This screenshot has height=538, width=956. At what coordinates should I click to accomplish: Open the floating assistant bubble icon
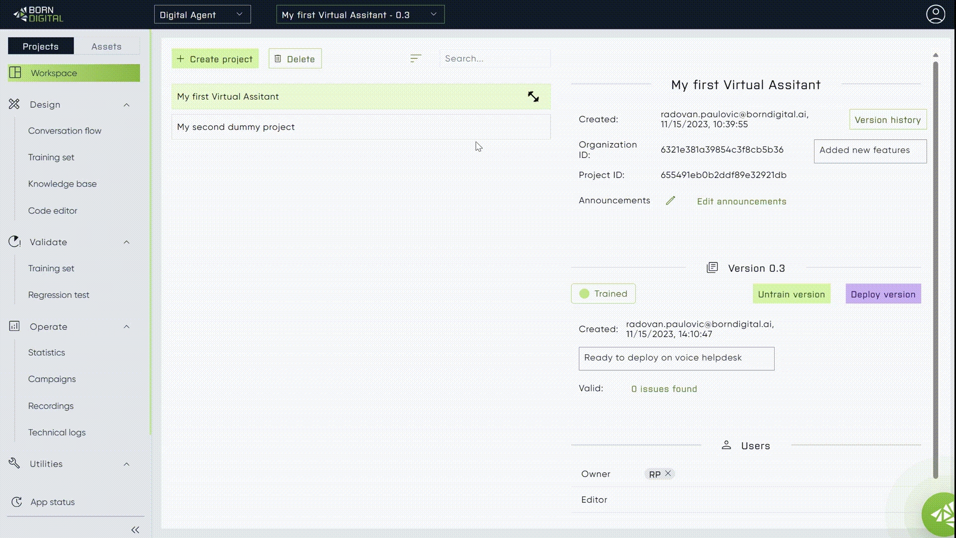(941, 515)
